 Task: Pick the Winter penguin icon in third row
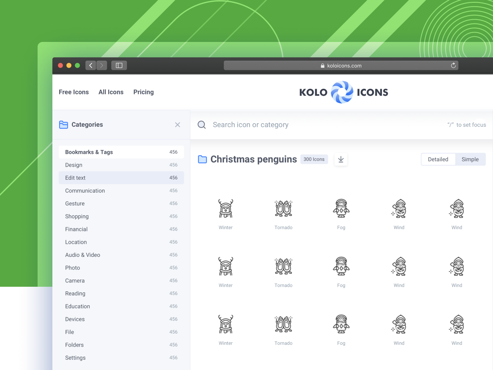point(226,324)
